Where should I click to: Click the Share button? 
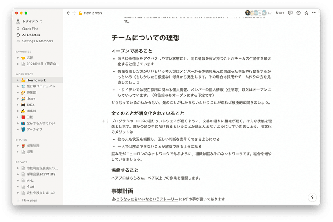click(280, 13)
